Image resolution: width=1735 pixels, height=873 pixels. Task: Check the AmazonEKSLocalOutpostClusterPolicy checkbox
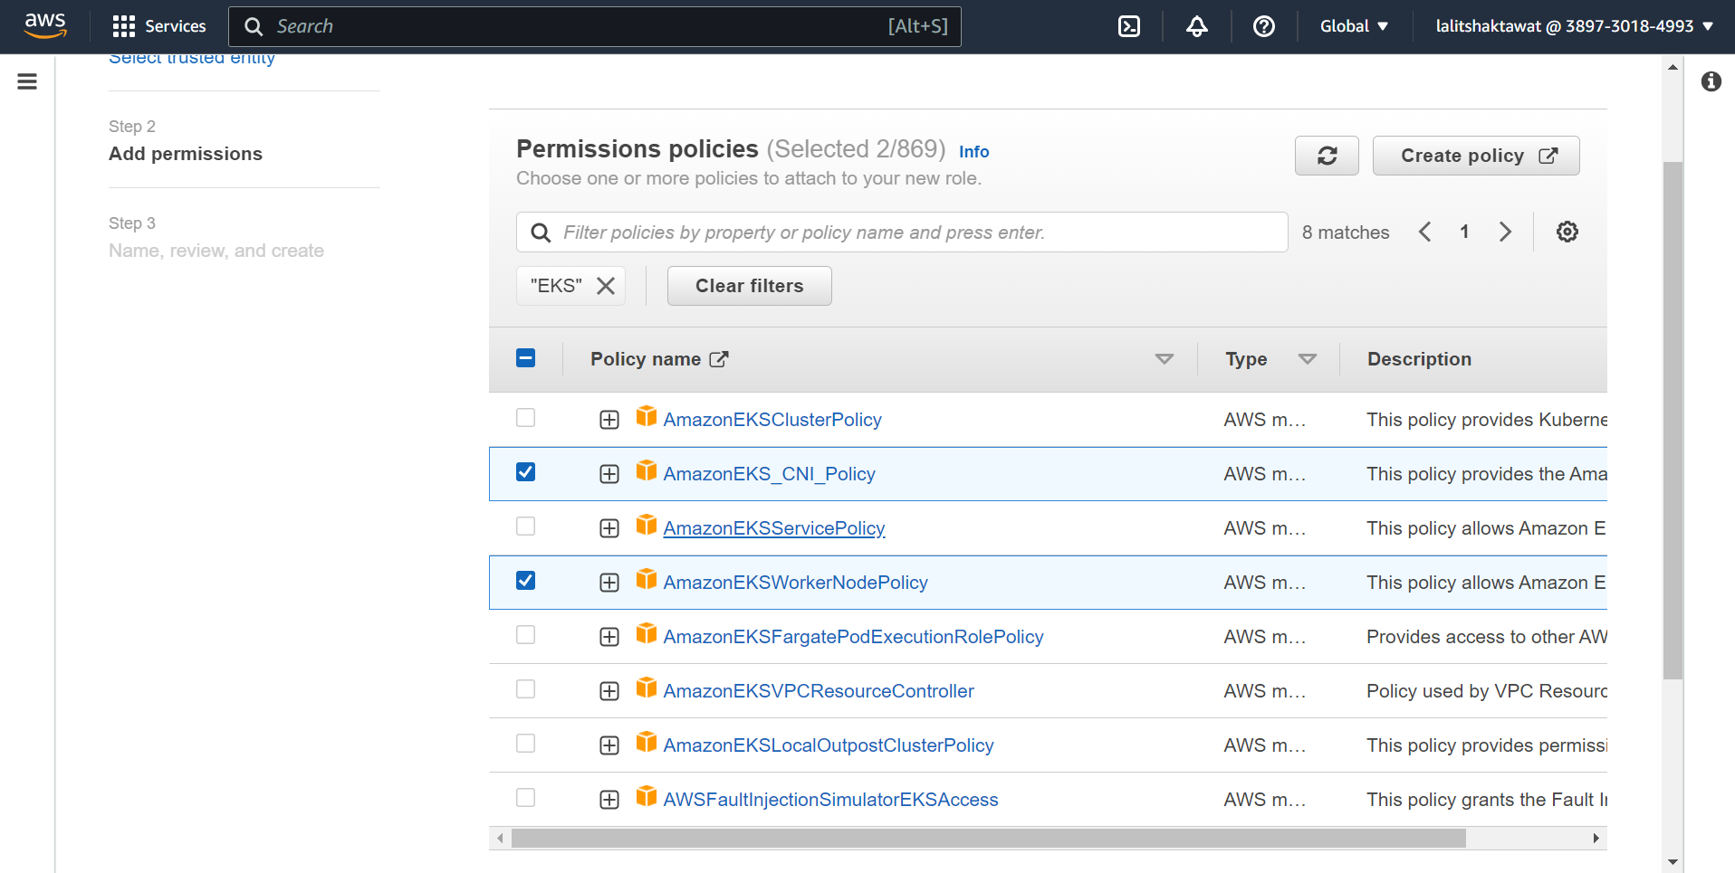[525, 744]
